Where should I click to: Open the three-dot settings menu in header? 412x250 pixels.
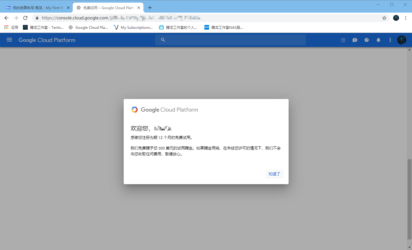[x=390, y=40]
